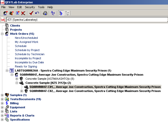Toggle the active tree view toolbar button
Viewport: 168px width, 128px height.
pos(61,13)
